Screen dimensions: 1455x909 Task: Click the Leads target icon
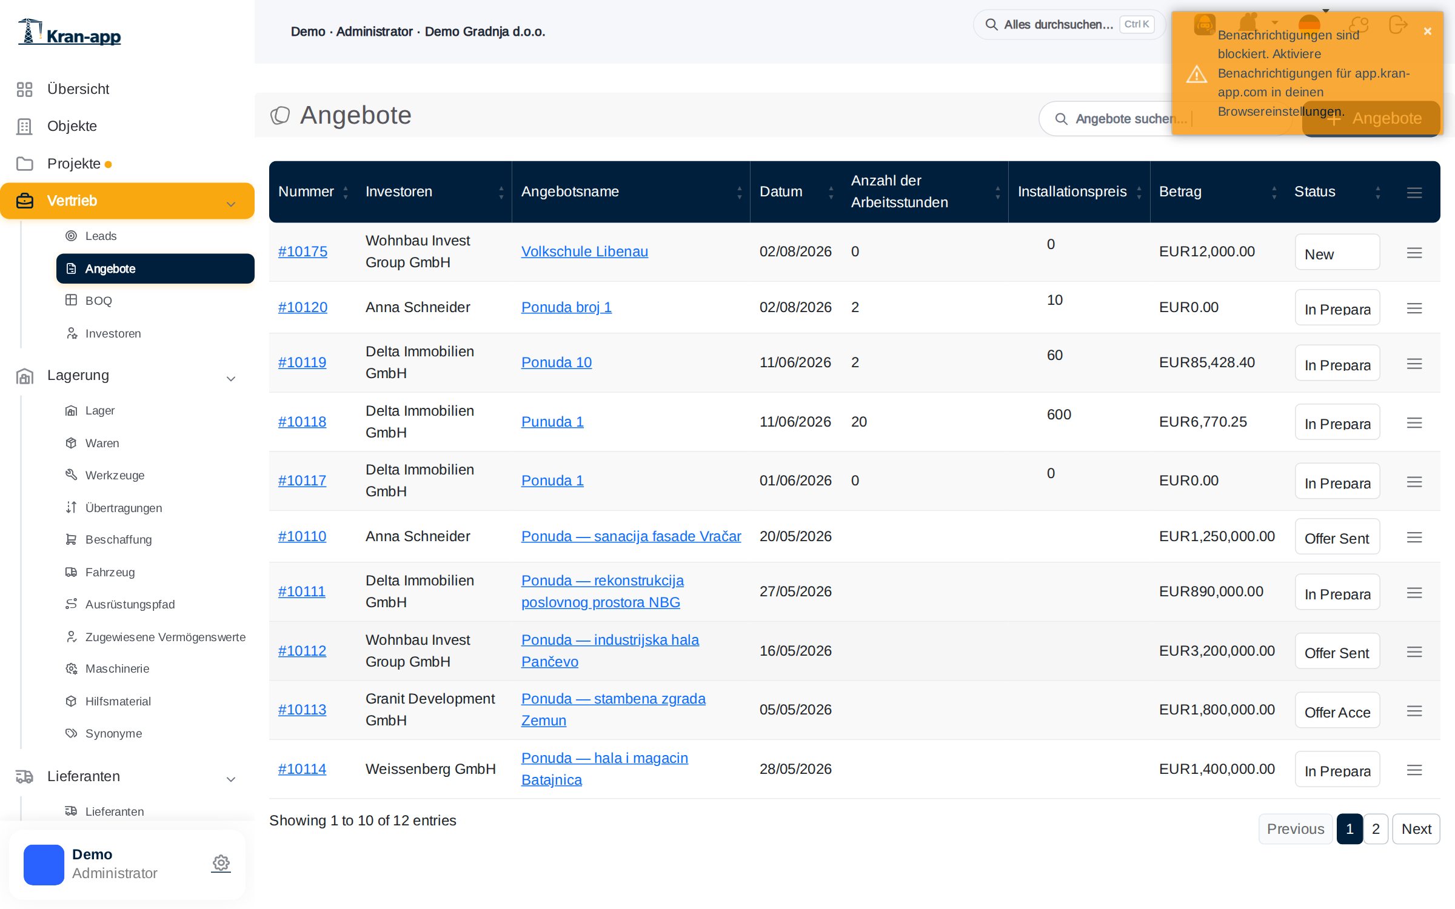coord(71,236)
